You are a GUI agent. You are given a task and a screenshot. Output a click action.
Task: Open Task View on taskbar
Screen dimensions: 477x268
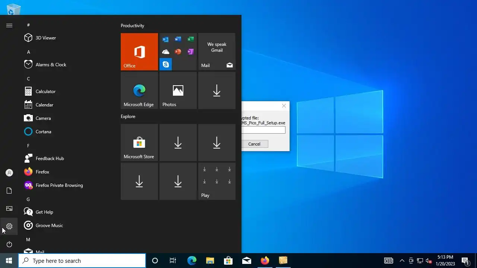(x=173, y=261)
